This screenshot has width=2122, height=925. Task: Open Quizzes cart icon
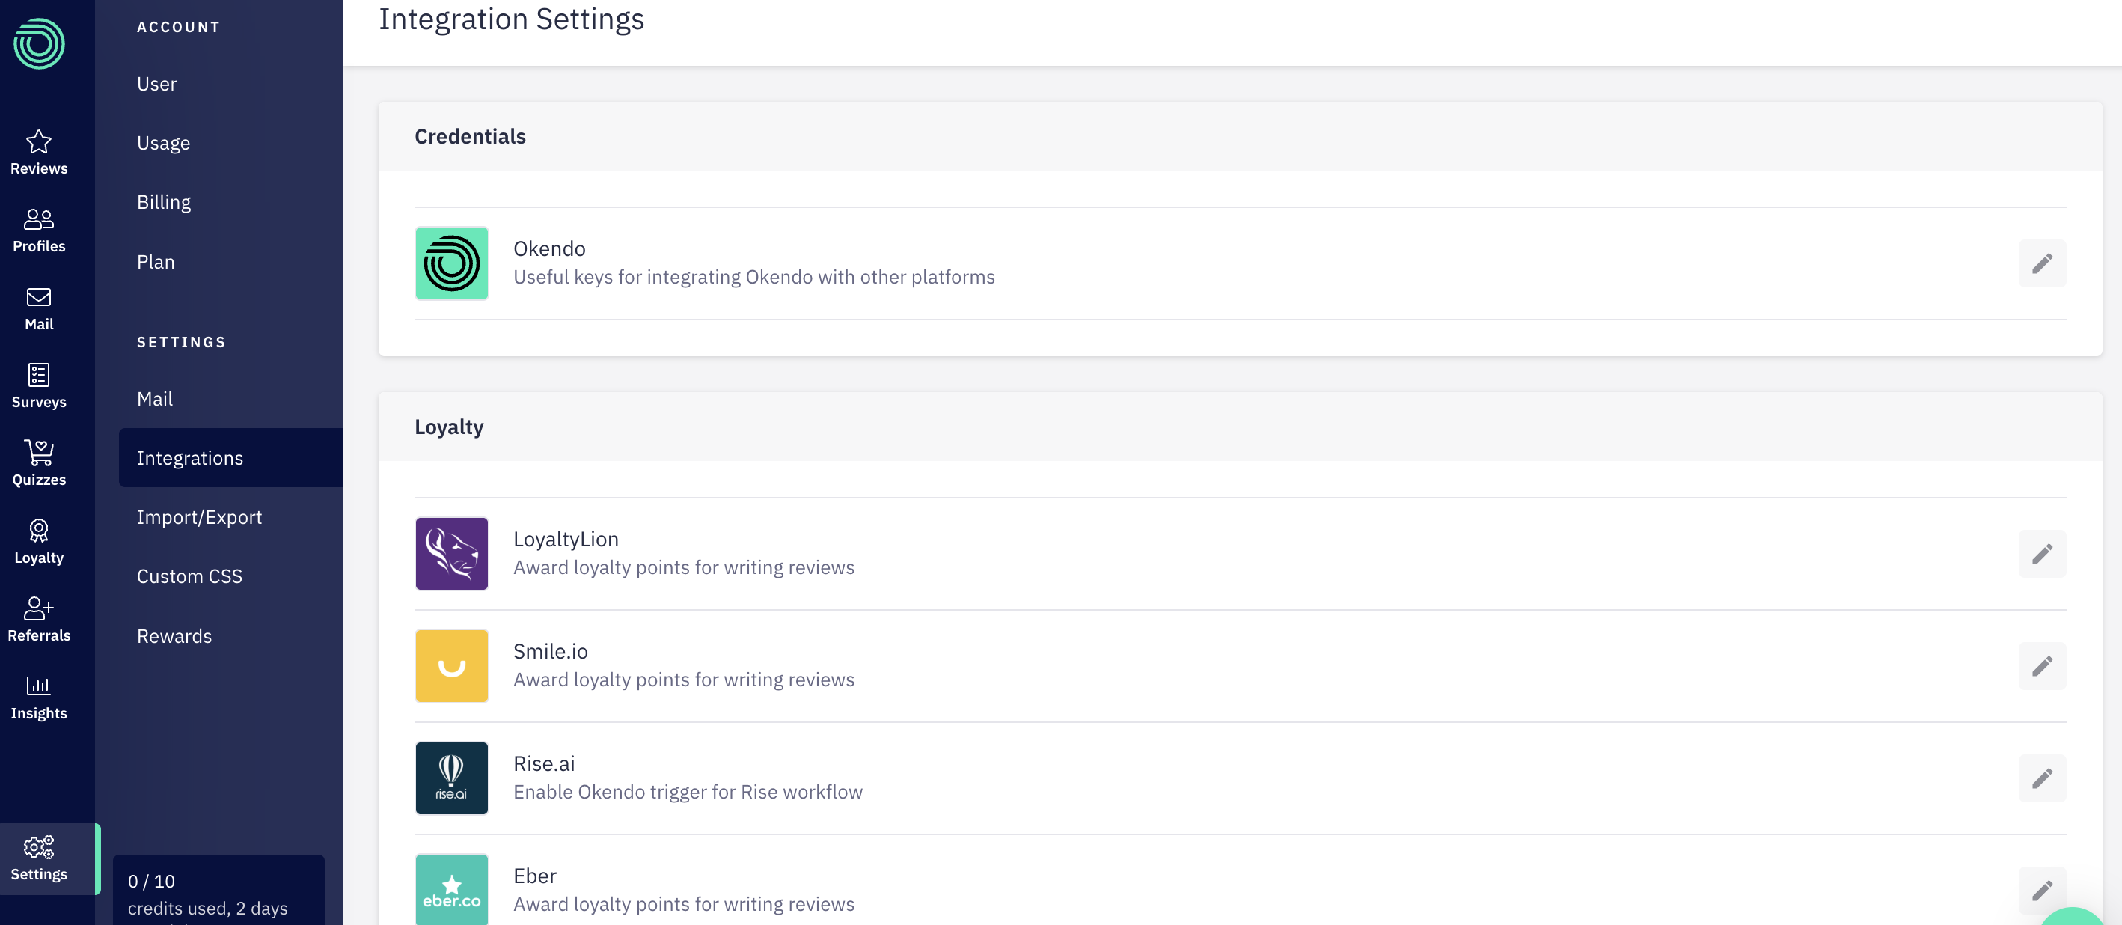[39, 453]
